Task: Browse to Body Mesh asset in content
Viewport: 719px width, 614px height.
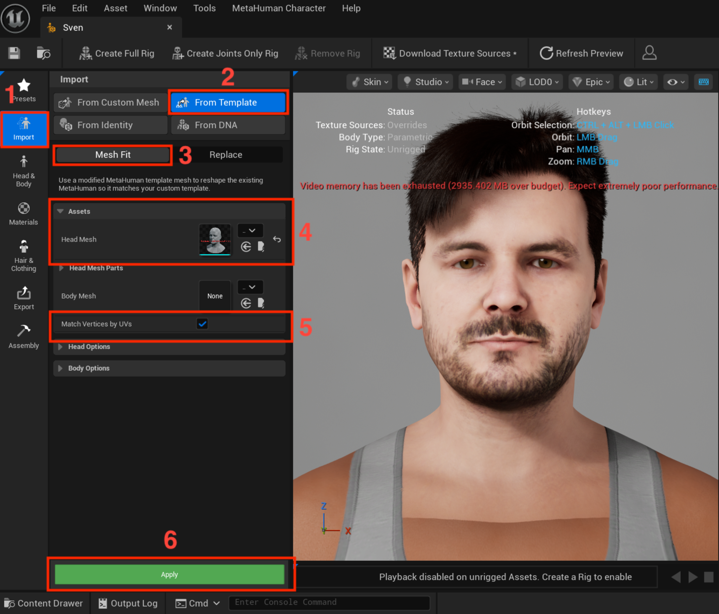Action: (261, 303)
